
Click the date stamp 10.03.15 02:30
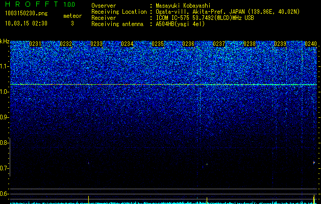coord(26,23)
